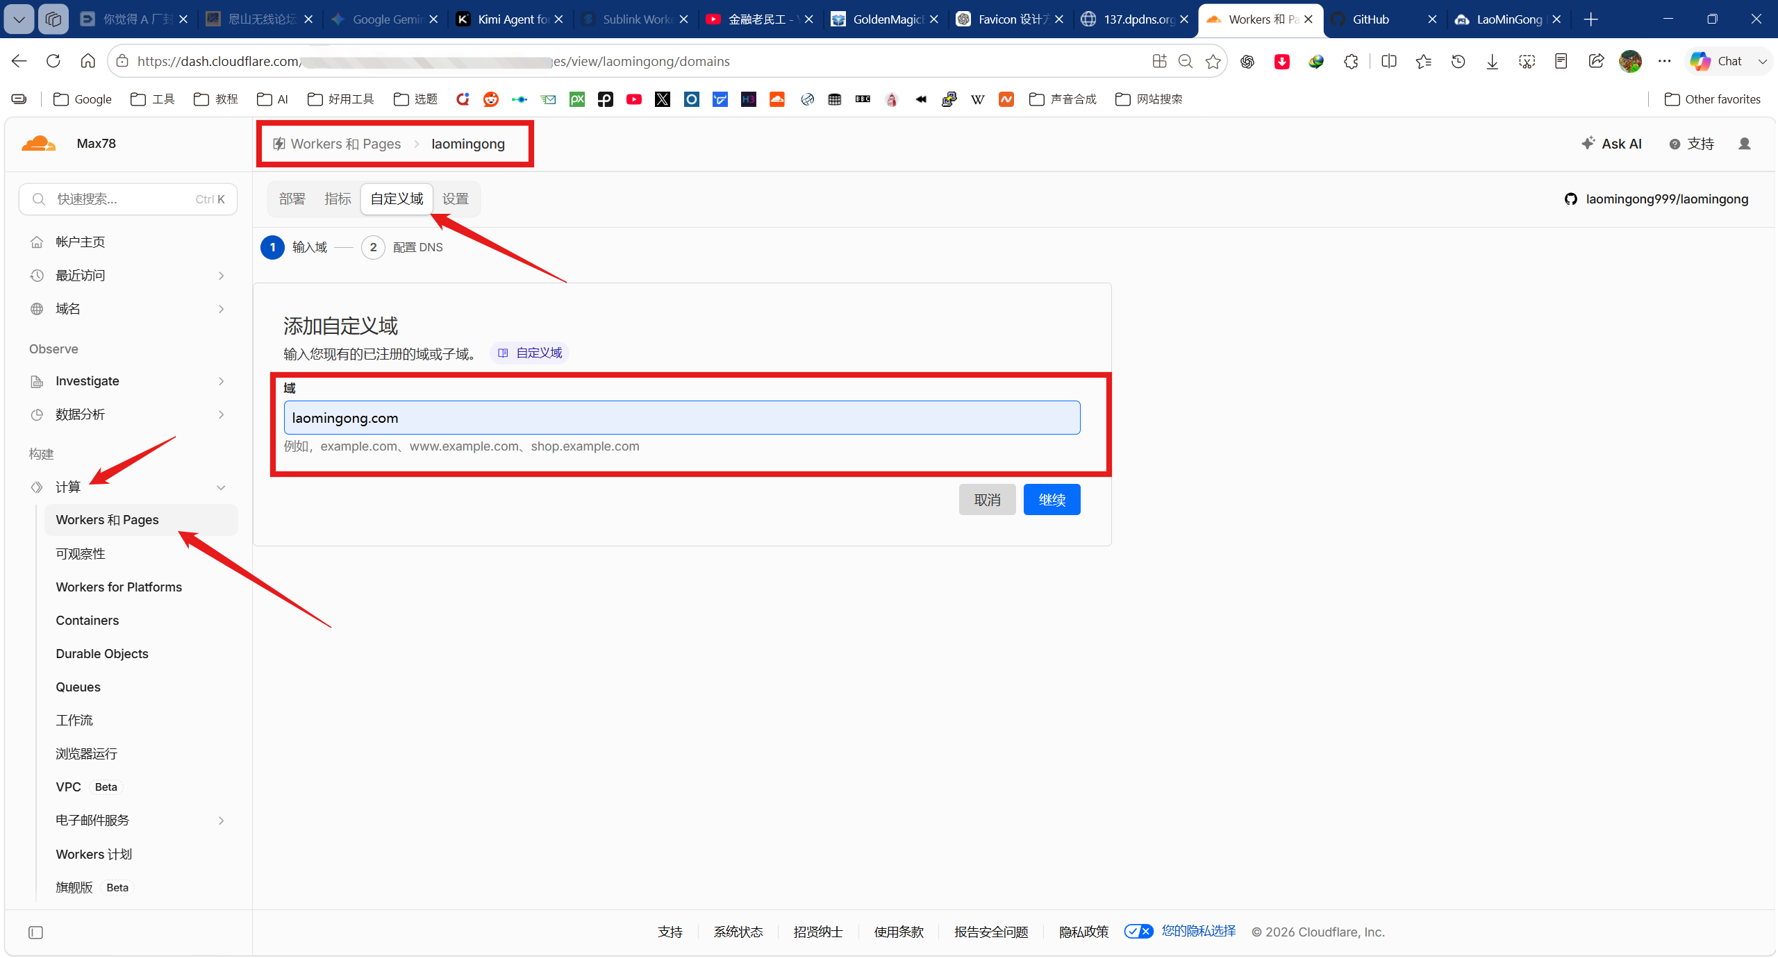The height and width of the screenshot is (958, 1778).
Task: Click the 取消 button
Action: coord(987,500)
